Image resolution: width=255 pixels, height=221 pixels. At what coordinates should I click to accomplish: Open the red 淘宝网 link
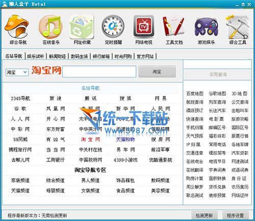pyautogui.click(x=90, y=139)
